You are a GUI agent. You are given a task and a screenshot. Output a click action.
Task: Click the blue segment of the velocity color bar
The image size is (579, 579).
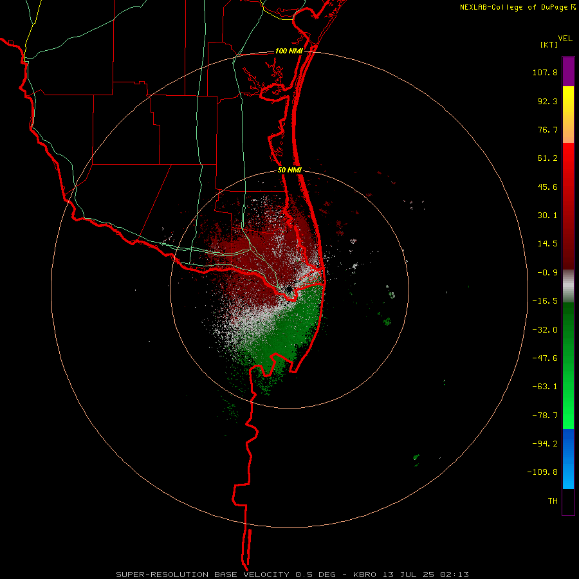[x=568, y=459]
